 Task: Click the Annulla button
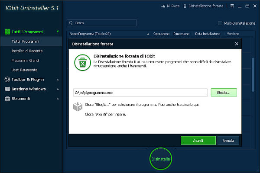pyautogui.click(x=228, y=141)
